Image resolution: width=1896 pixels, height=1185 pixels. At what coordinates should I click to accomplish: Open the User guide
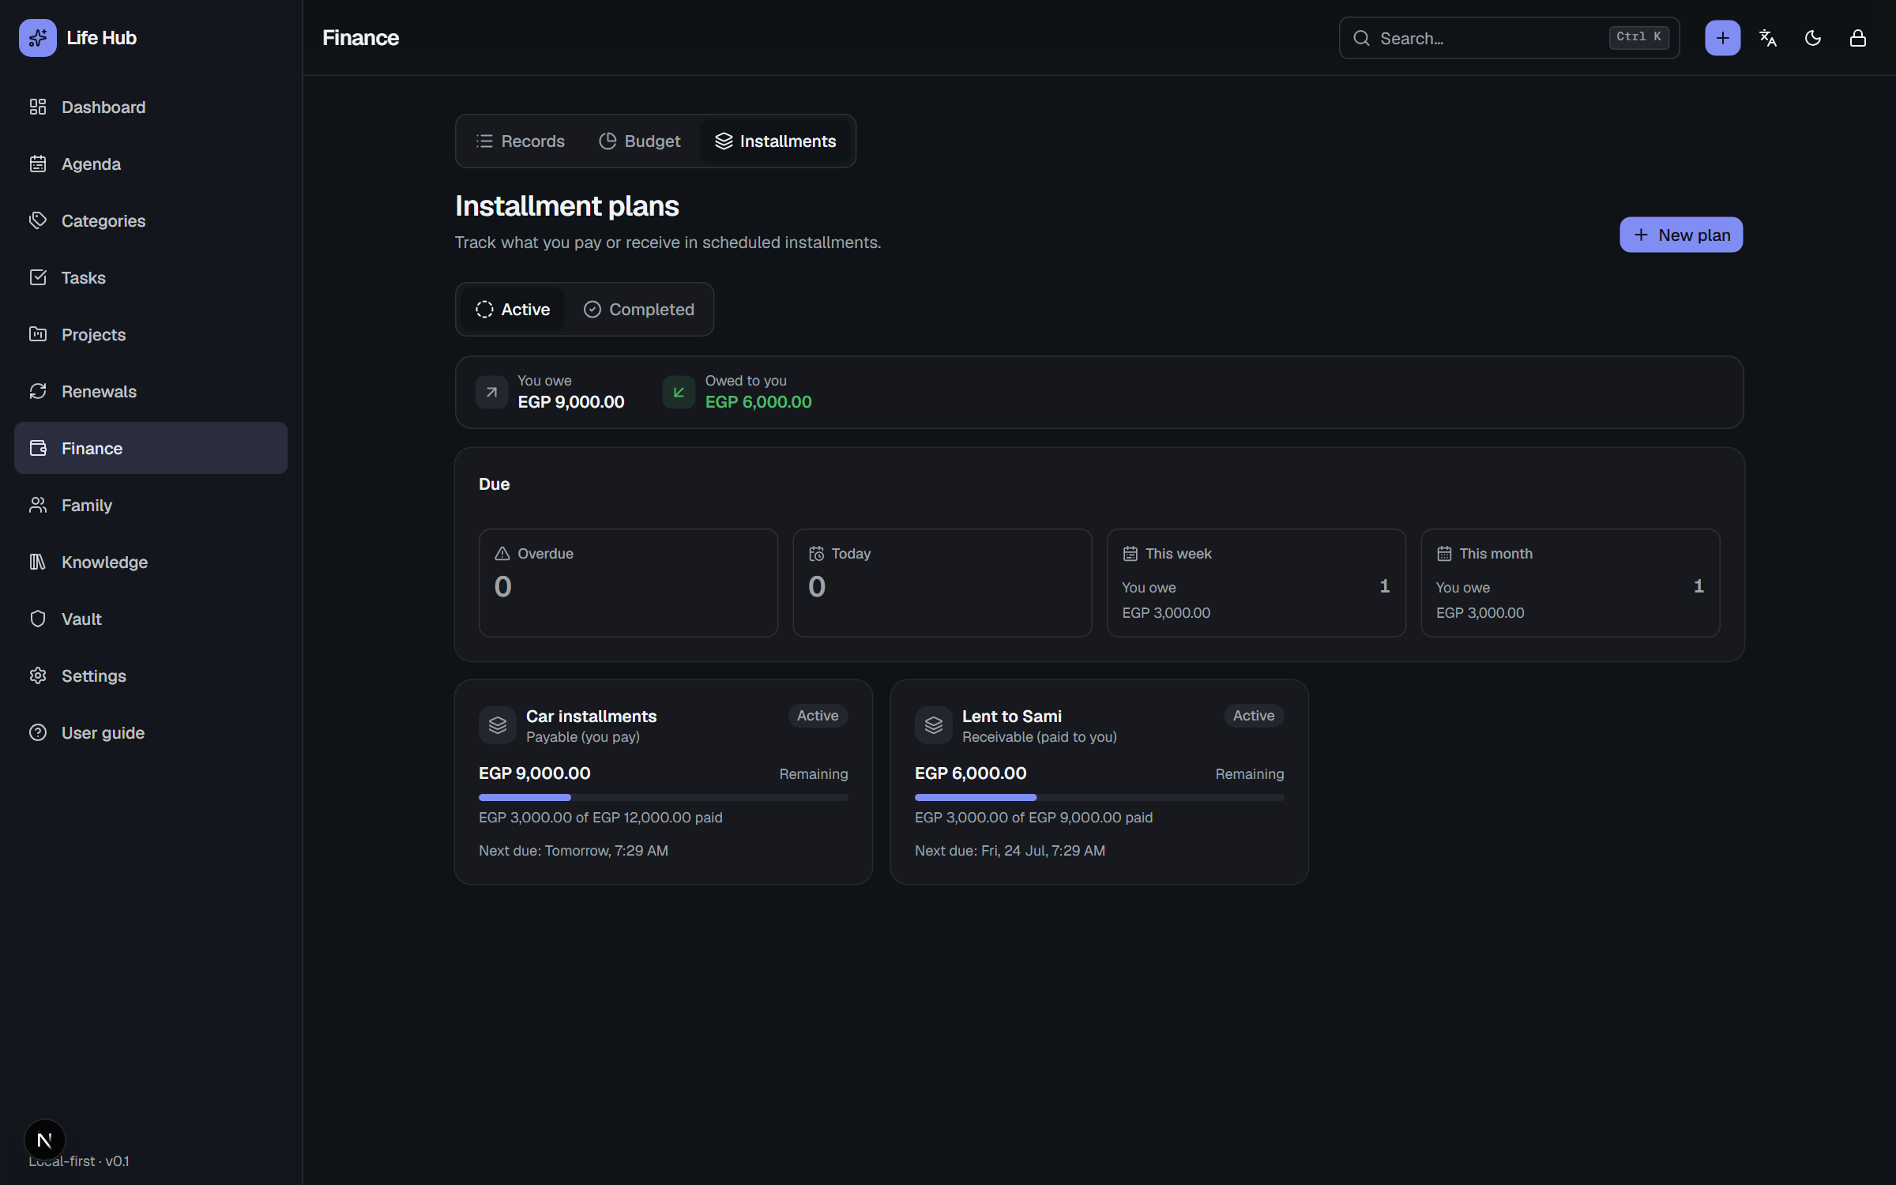pos(151,732)
